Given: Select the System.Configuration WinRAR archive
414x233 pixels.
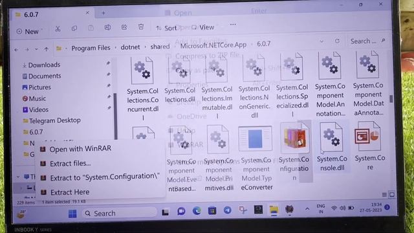Looking at the screenshot, I should point(294,151).
